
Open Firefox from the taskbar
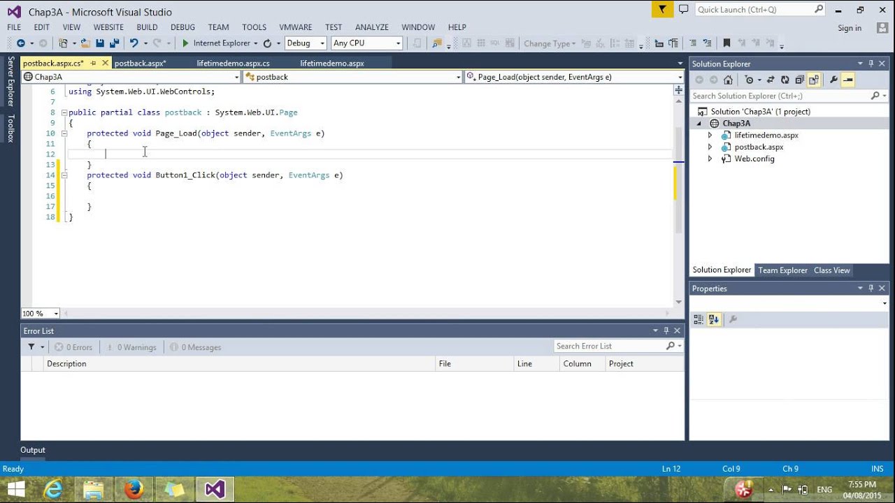pos(134,489)
